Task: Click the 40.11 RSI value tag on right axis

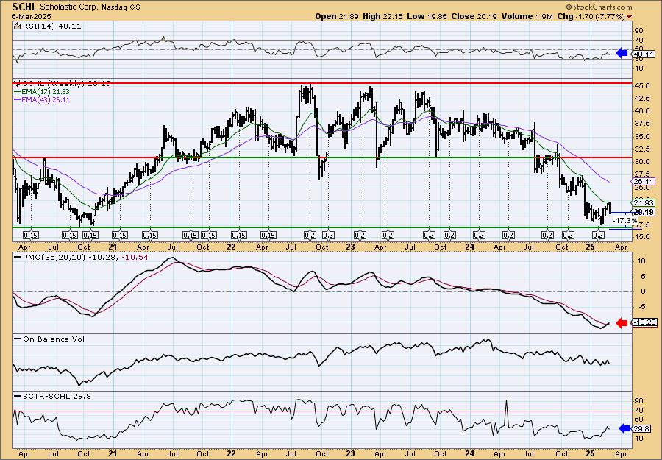Action: pos(644,54)
